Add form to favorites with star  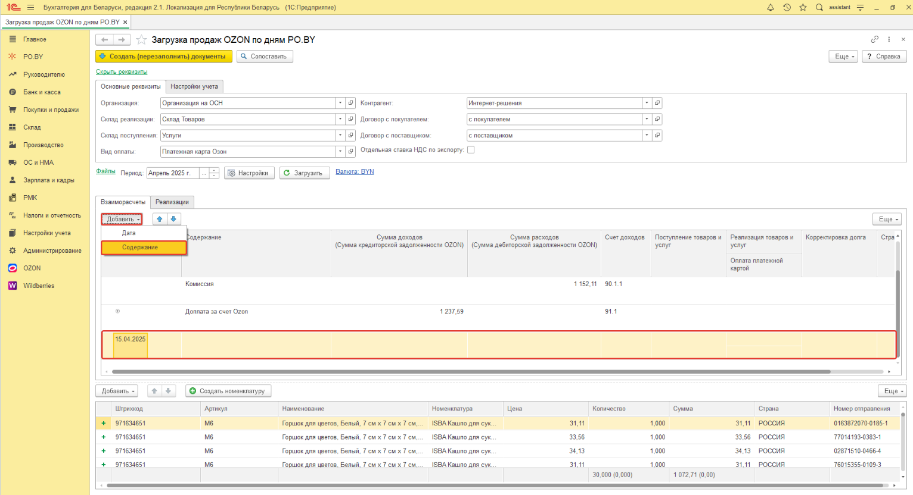tap(141, 40)
